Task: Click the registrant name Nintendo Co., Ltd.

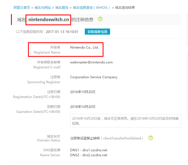Action: pyautogui.click(x=85, y=47)
